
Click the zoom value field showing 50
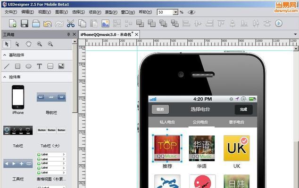(165, 12)
